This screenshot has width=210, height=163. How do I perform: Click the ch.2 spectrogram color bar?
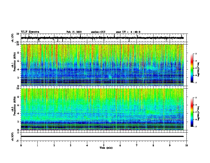(x=192, y=112)
